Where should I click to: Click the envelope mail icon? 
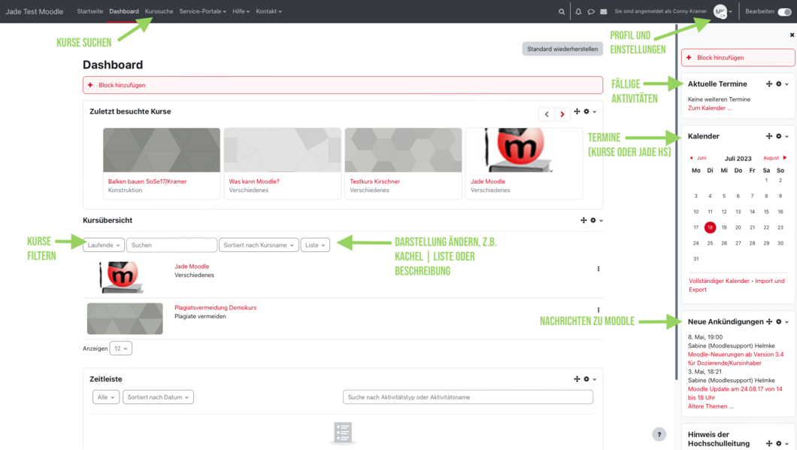click(x=603, y=12)
